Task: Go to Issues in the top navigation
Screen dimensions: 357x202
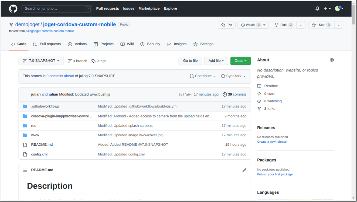Action: pos(129,9)
